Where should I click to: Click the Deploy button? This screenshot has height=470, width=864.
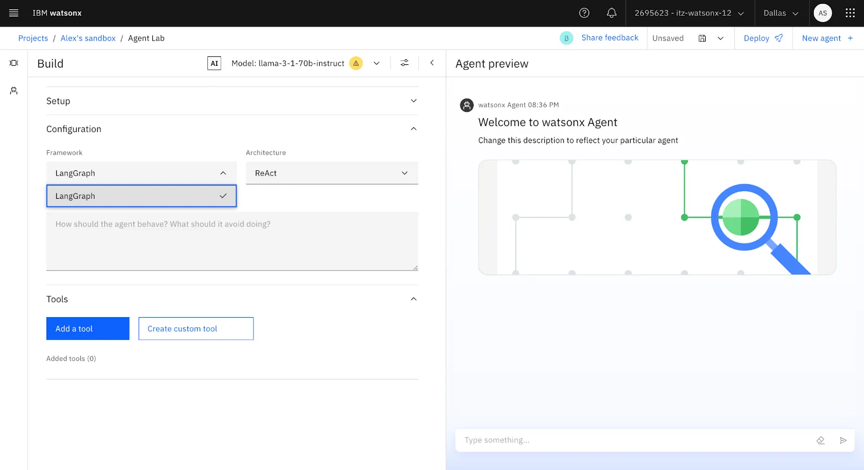point(763,38)
